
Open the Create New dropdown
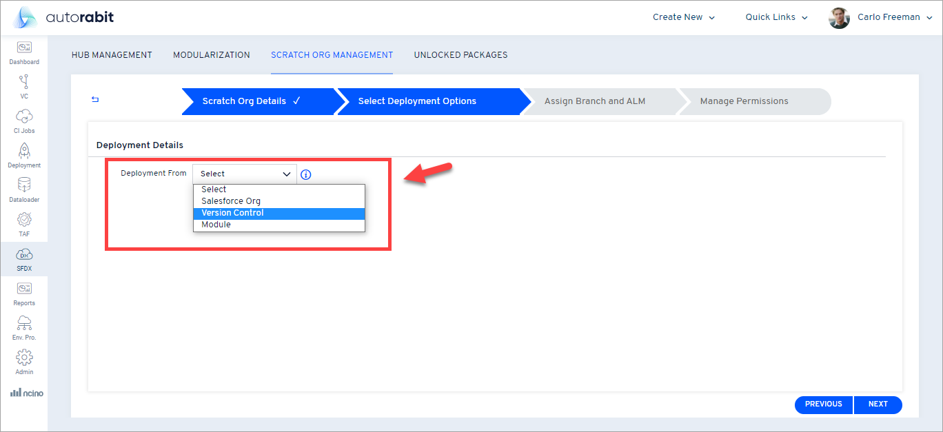pos(683,17)
